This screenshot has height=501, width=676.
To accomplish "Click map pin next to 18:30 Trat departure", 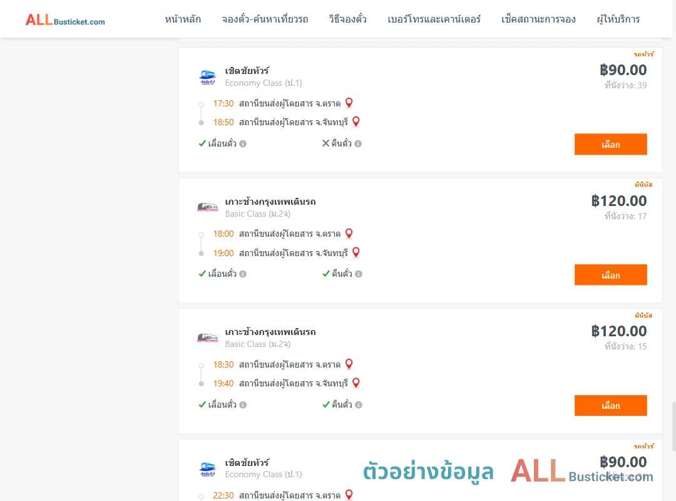I will click(349, 364).
